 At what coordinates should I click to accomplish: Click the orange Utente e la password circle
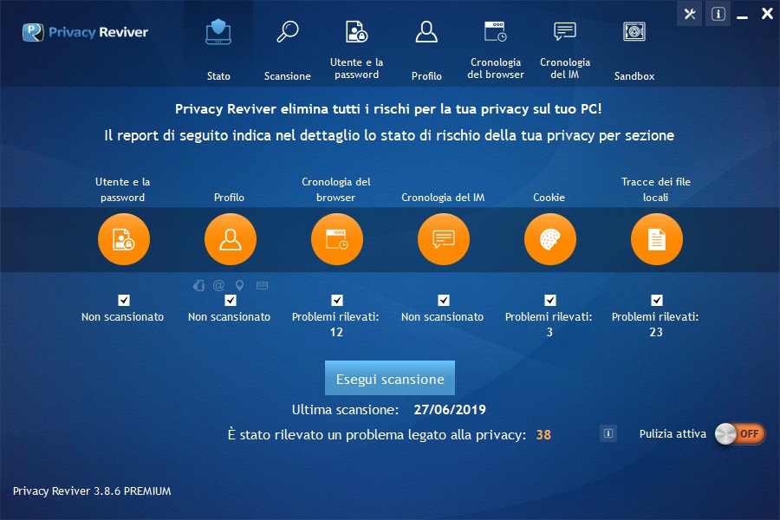point(123,239)
